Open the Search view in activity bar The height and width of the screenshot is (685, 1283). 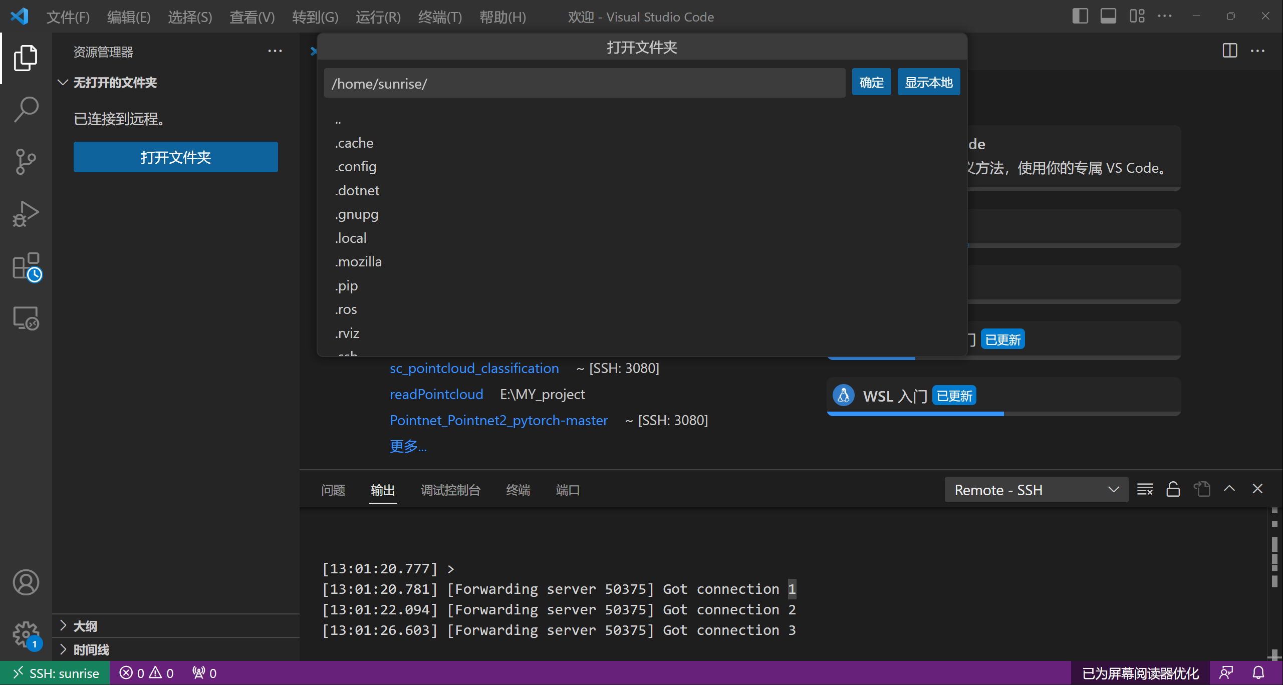(x=26, y=109)
